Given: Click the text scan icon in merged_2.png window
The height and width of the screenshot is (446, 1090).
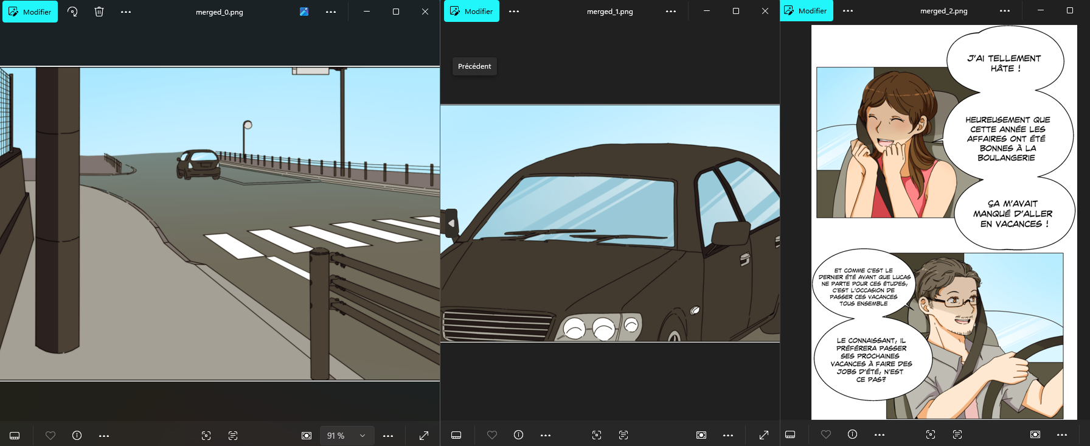Looking at the screenshot, I should 957,434.
